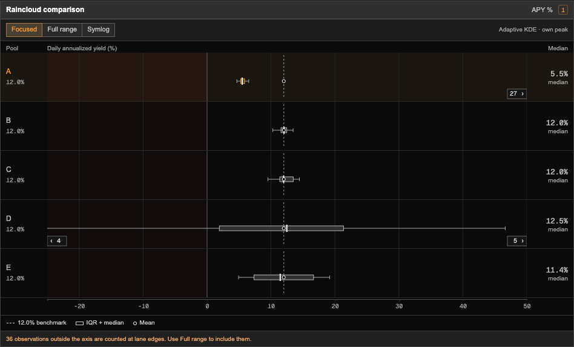Click the Mean legend entry
This screenshot has height=347, width=574.
click(144, 323)
